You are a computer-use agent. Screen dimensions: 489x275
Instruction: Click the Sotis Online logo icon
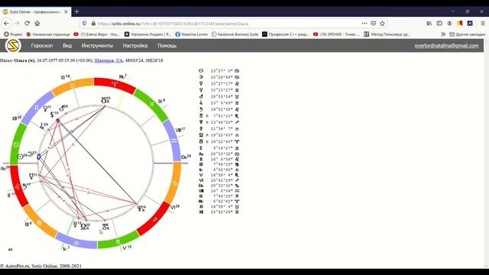13,46
